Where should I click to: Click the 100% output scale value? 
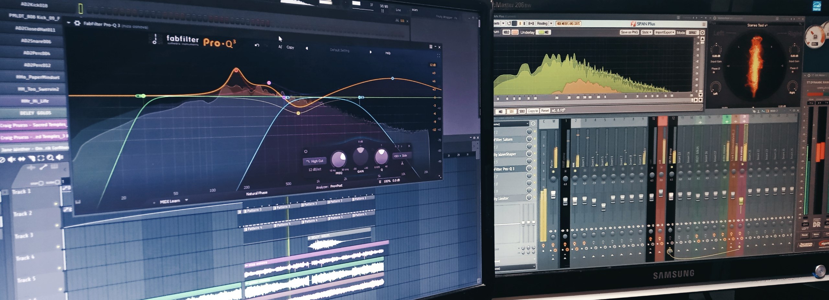pyautogui.click(x=387, y=181)
